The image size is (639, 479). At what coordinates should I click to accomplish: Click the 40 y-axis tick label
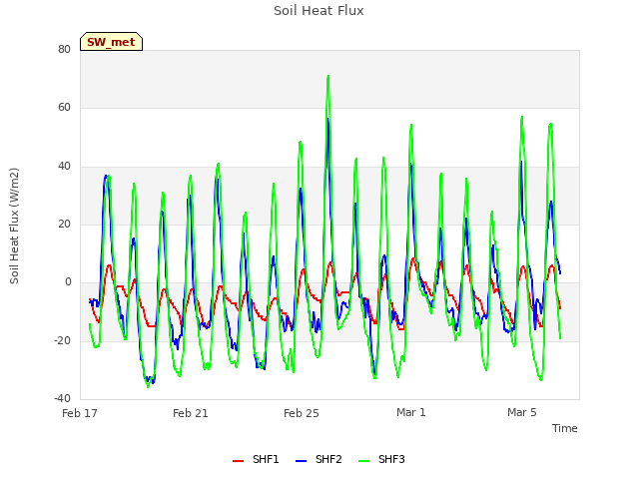[x=64, y=166]
